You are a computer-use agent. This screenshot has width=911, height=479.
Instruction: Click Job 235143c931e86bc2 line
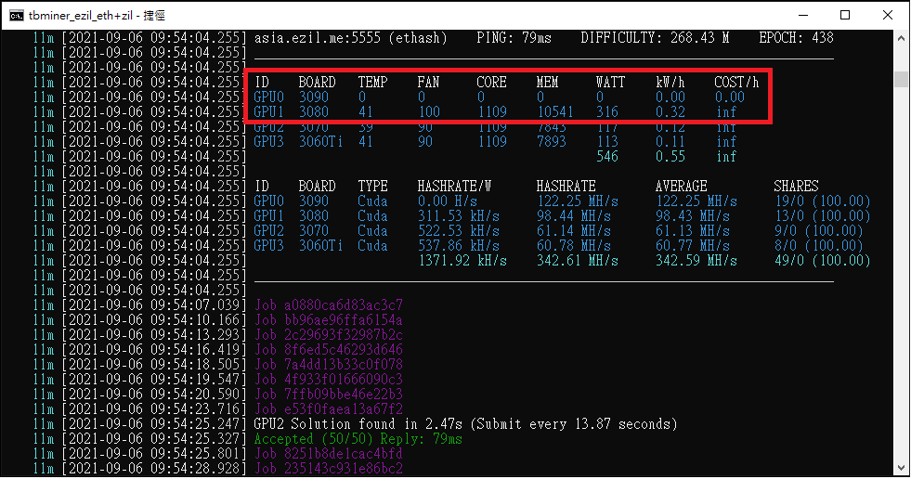328,469
